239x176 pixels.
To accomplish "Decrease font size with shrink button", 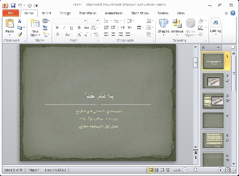I will [86, 34].
